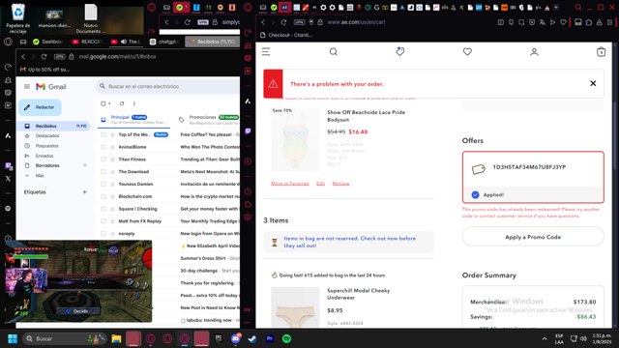Remove the Show Off Beachside bodysuit
Image resolution: width=619 pixels, height=348 pixels.
tap(340, 184)
